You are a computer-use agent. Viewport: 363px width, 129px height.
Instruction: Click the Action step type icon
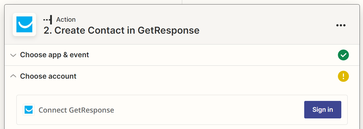pyautogui.click(x=48, y=20)
